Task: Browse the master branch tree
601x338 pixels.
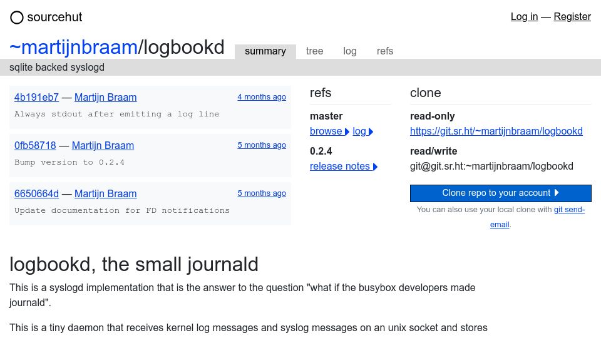Action: tap(329, 131)
